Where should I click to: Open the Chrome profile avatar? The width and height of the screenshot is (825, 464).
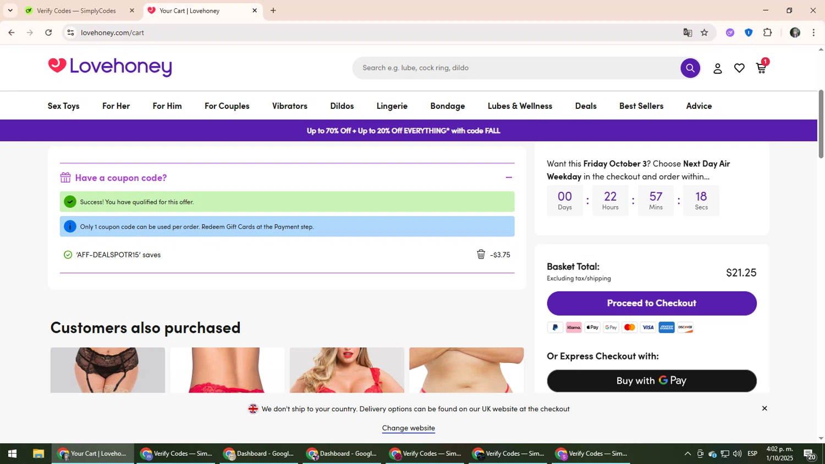tap(795, 33)
